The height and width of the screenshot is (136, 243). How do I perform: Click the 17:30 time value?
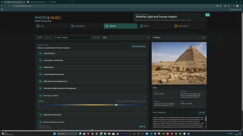[41, 101]
